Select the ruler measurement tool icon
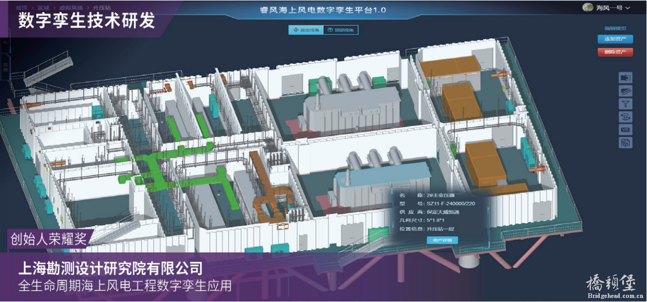The image size is (647, 302). 625,91
